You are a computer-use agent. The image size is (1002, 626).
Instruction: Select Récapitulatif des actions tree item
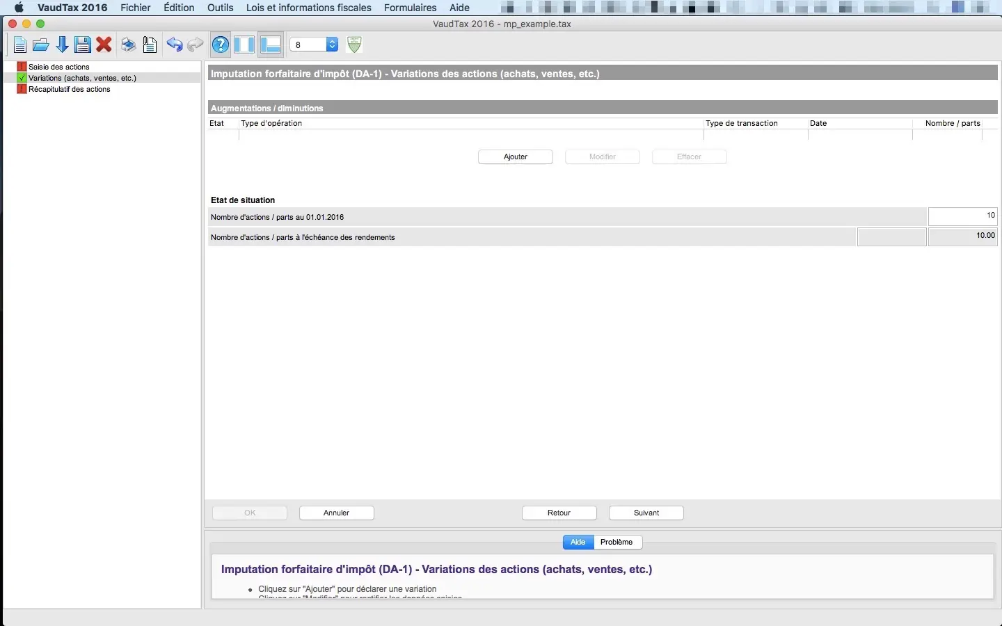click(x=70, y=89)
